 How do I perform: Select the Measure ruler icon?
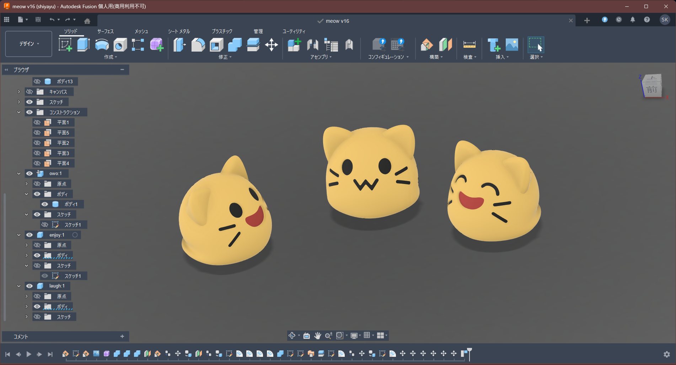click(469, 45)
